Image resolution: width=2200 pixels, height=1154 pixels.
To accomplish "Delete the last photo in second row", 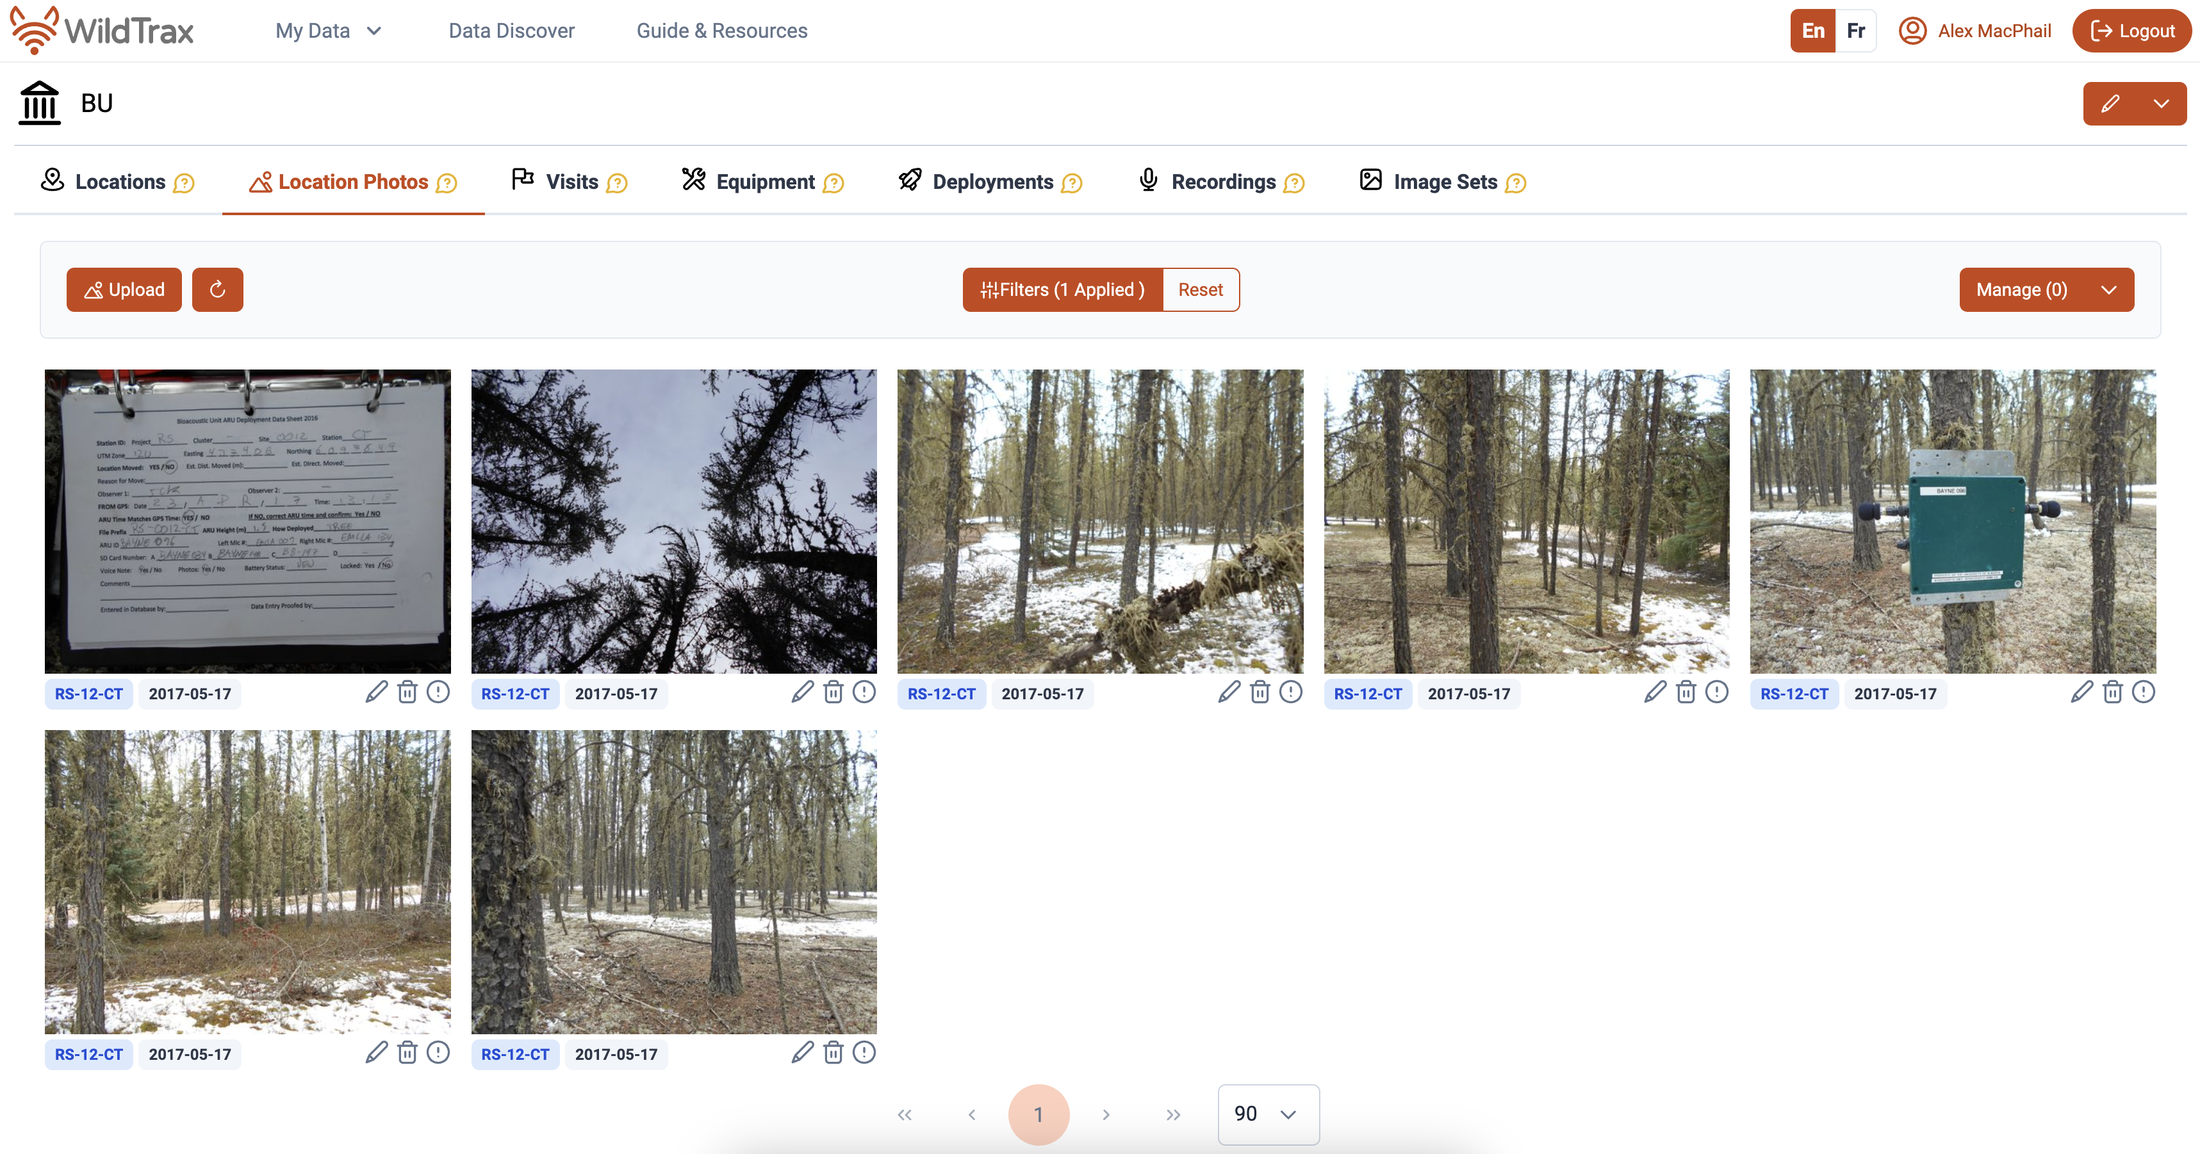I will click(833, 1052).
